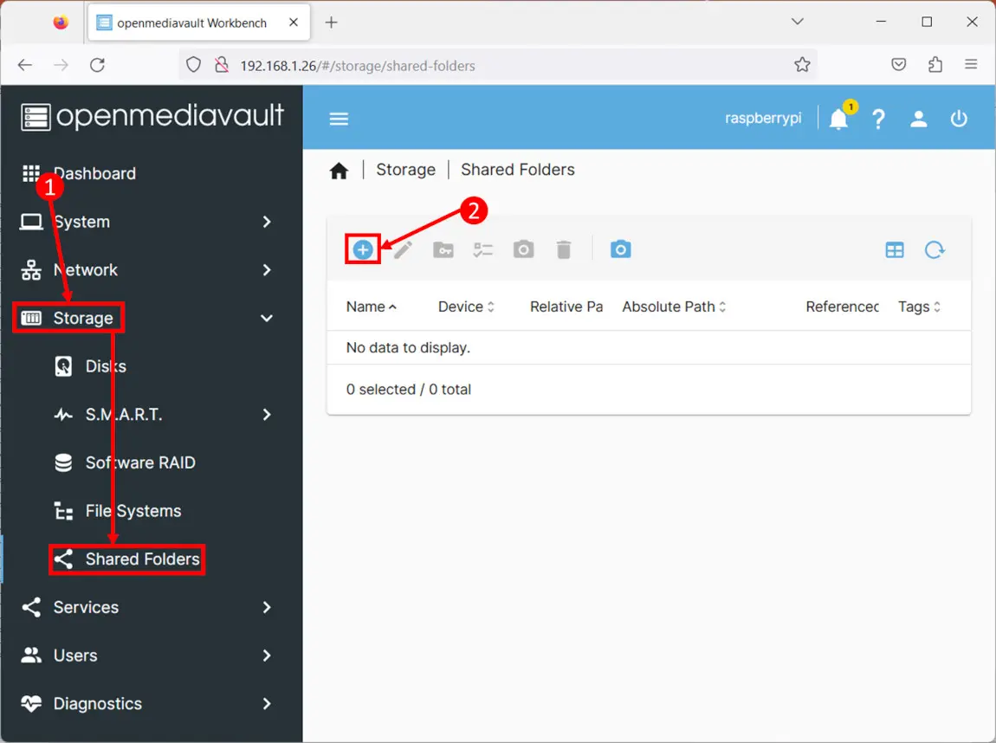Open the table column settings icon
Screen dimensions: 996x743
tap(895, 250)
